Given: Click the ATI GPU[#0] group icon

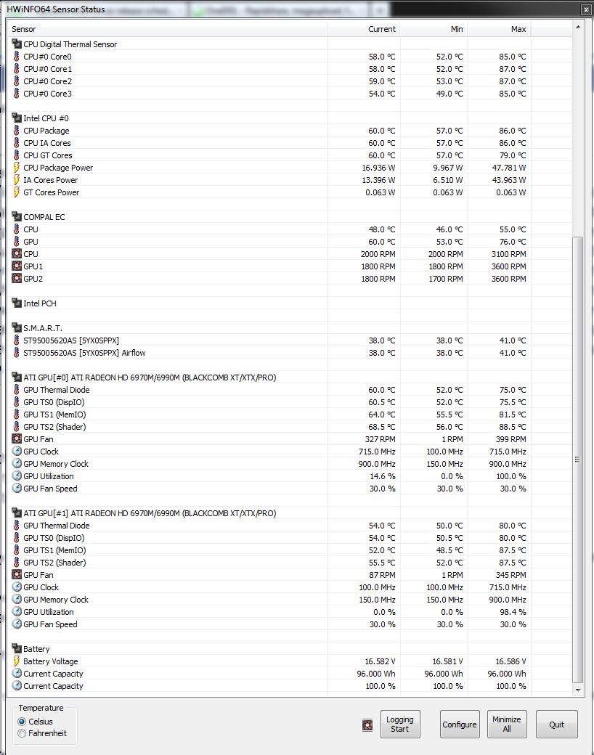Looking at the screenshot, I should (17, 377).
